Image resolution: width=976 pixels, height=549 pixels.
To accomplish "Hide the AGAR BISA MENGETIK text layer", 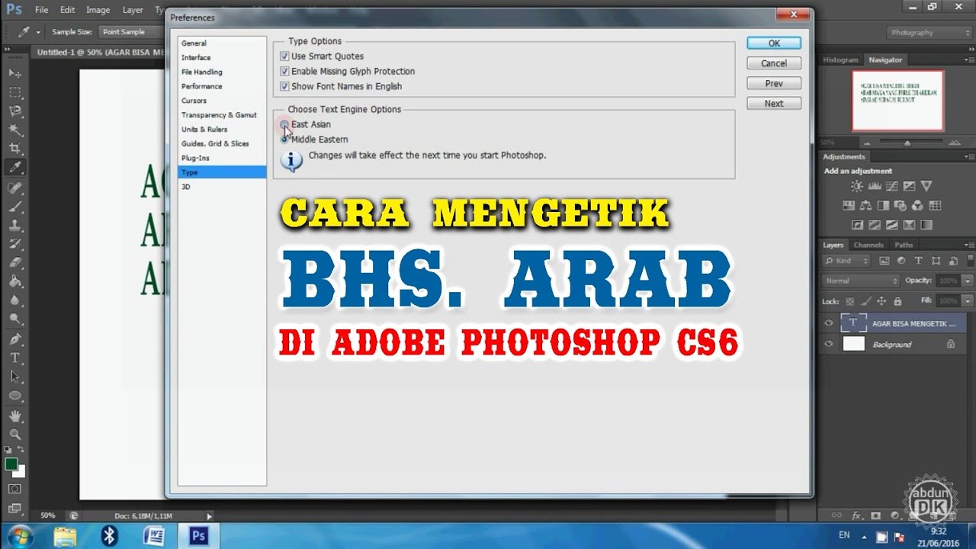I will [x=829, y=323].
